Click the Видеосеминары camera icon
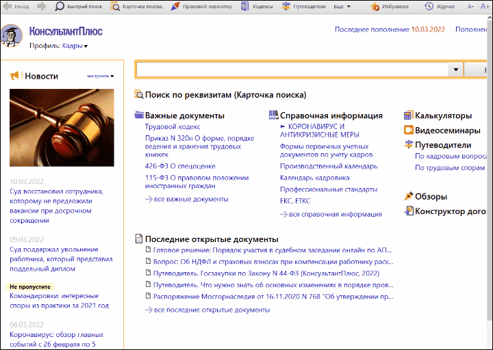Viewport: 493px width, 350px height. pos(408,130)
